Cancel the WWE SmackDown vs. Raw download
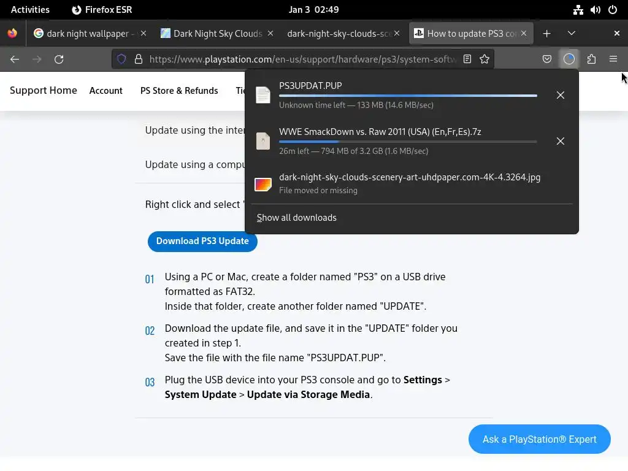 click(561, 141)
